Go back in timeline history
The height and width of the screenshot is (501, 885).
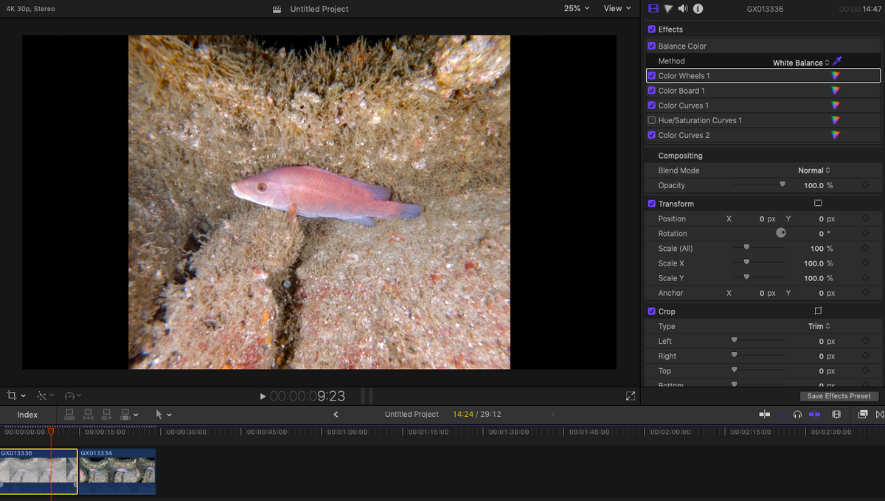coord(336,415)
